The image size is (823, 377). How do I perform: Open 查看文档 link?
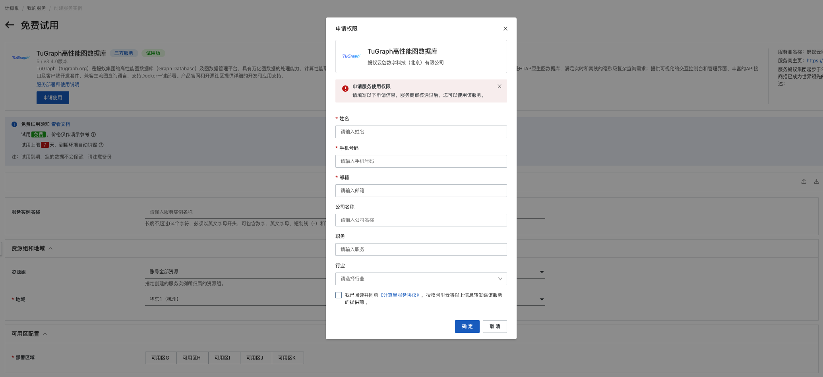click(61, 124)
